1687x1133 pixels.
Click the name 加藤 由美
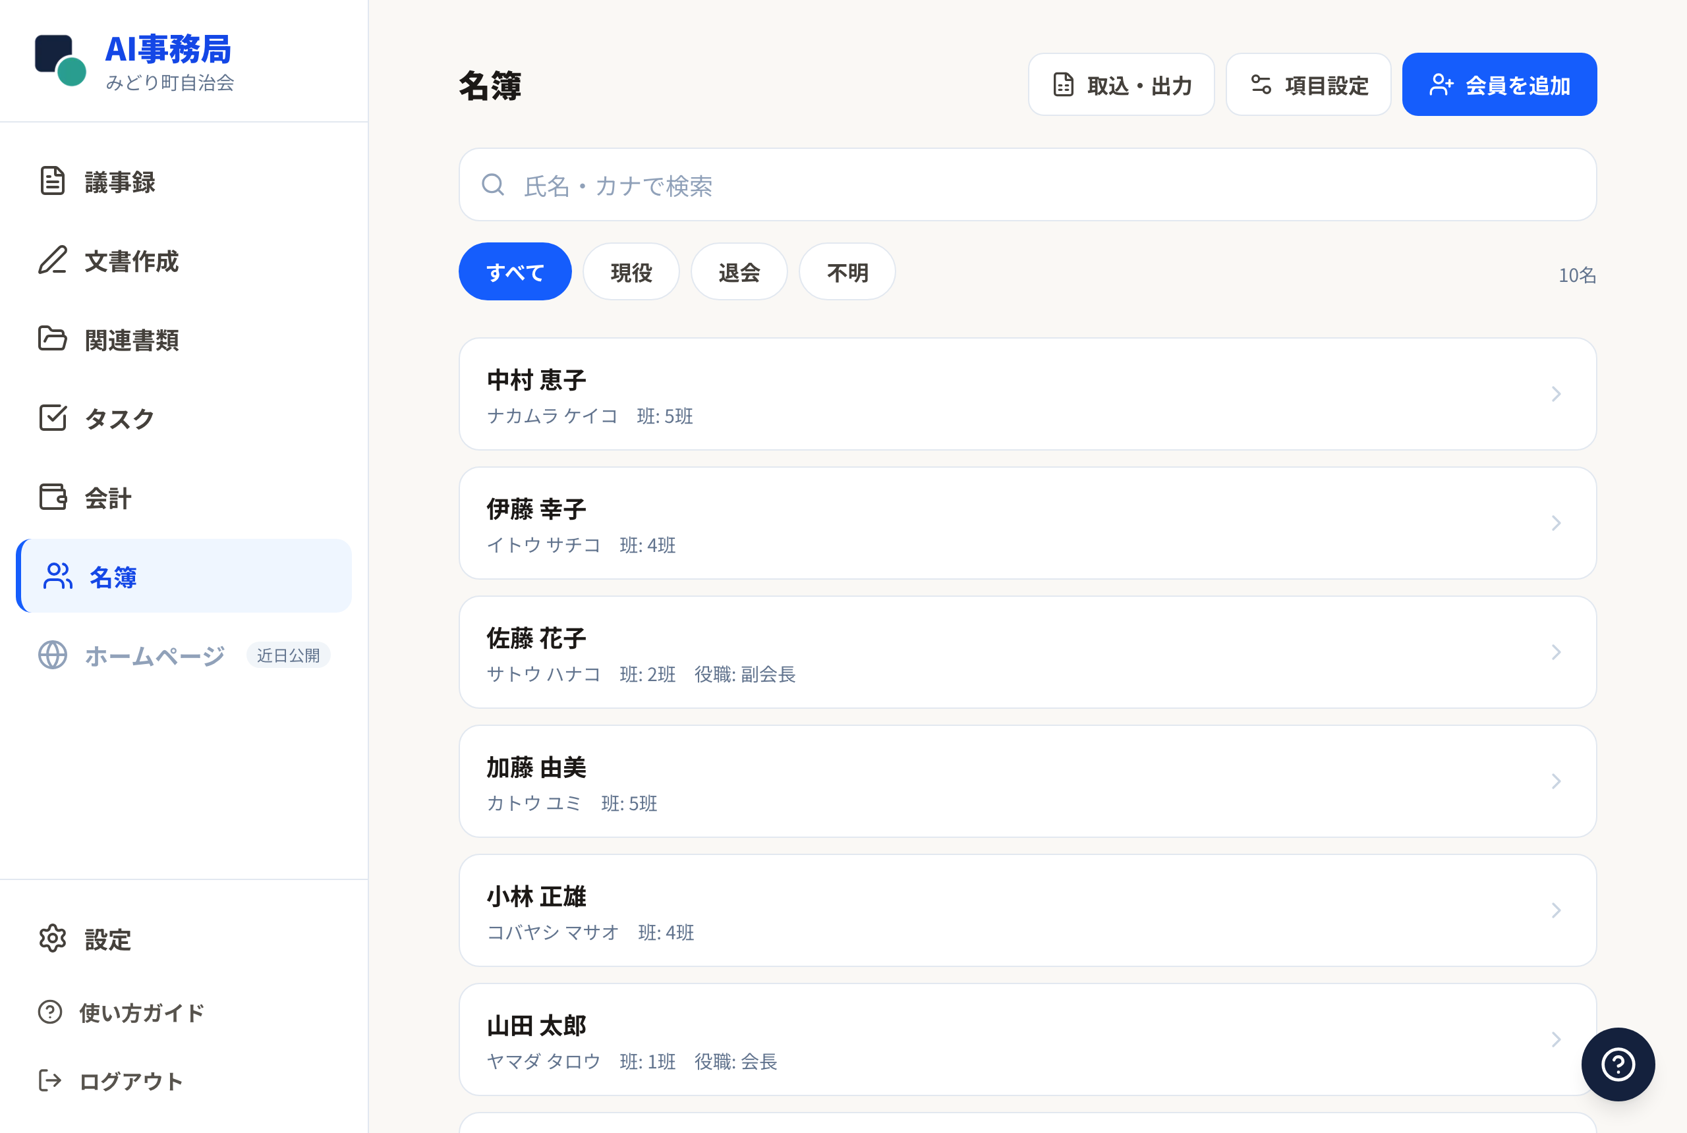(536, 767)
